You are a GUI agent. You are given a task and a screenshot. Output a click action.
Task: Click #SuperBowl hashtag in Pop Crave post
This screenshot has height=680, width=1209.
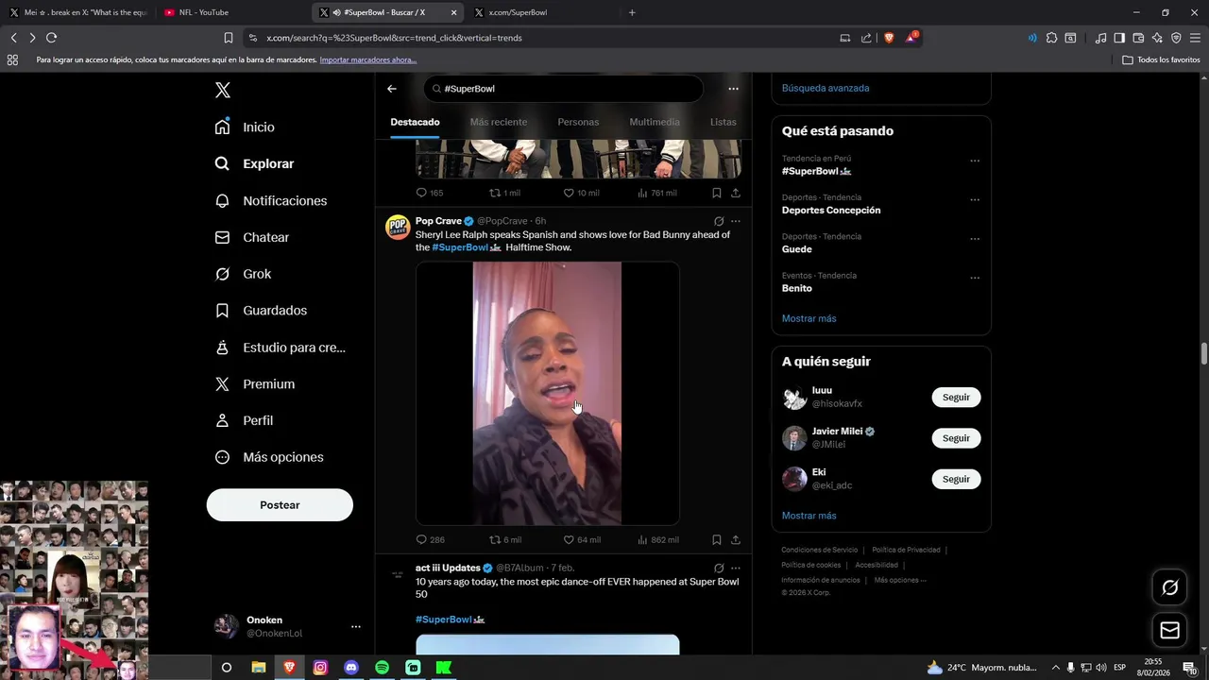(x=460, y=247)
